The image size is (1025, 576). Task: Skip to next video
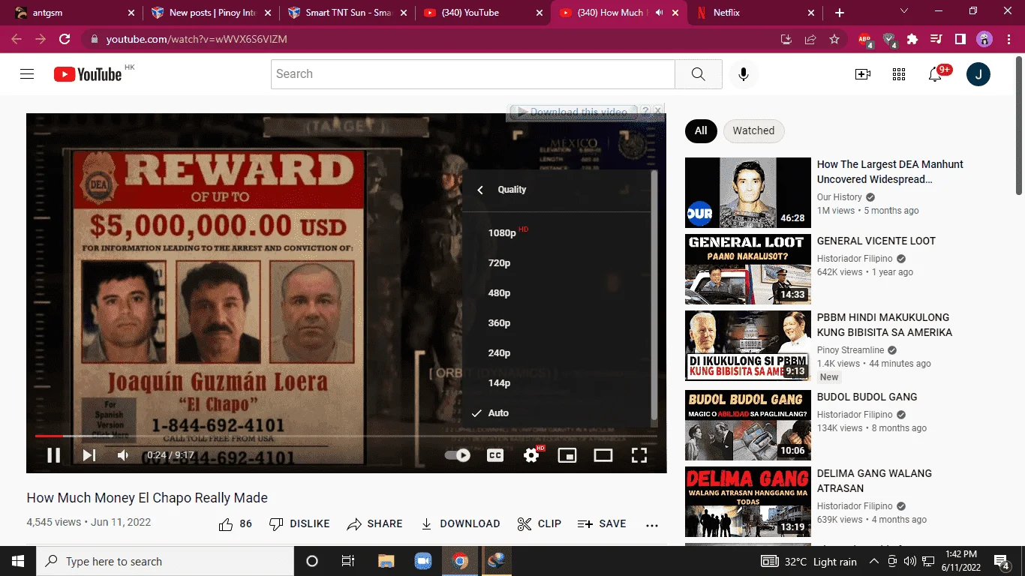(x=89, y=454)
